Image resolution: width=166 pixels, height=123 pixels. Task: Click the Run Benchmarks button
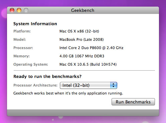point(133,102)
